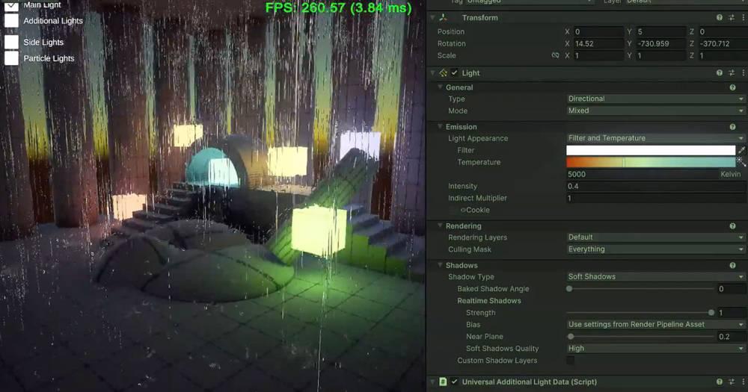Click the Cookie object field icon
The width and height of the screenshot is (748, 392).
tap(463, 210)
